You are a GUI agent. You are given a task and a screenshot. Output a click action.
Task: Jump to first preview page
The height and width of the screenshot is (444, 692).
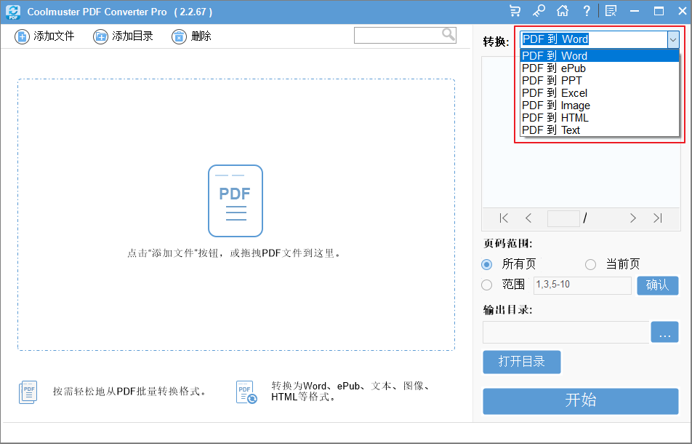504,218
